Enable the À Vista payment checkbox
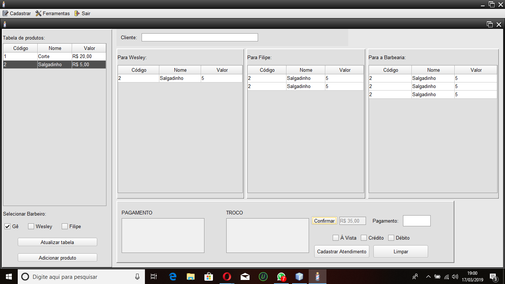Screen dimensions: 505x284 [x=336, y=238]
